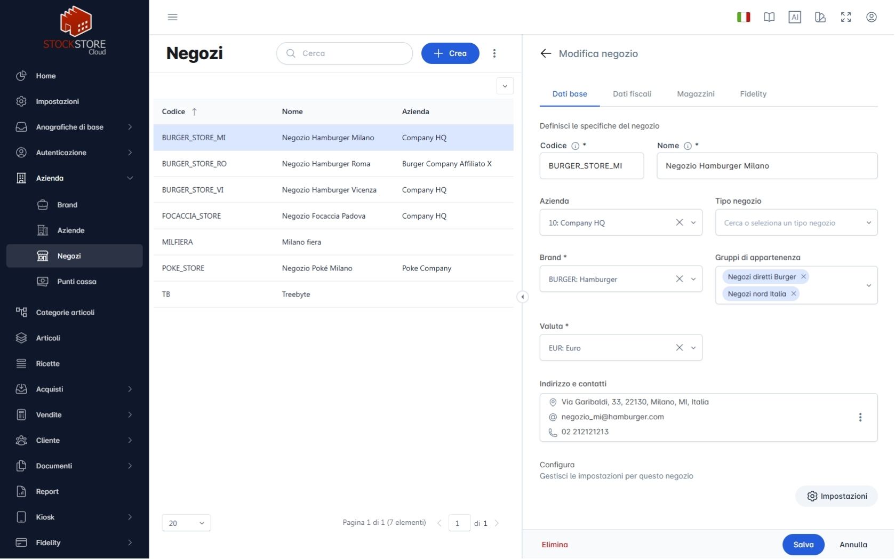895x559 pixels.
Task: Open Impostazioni in the sidebar
Action: click(x=75, y=101)
